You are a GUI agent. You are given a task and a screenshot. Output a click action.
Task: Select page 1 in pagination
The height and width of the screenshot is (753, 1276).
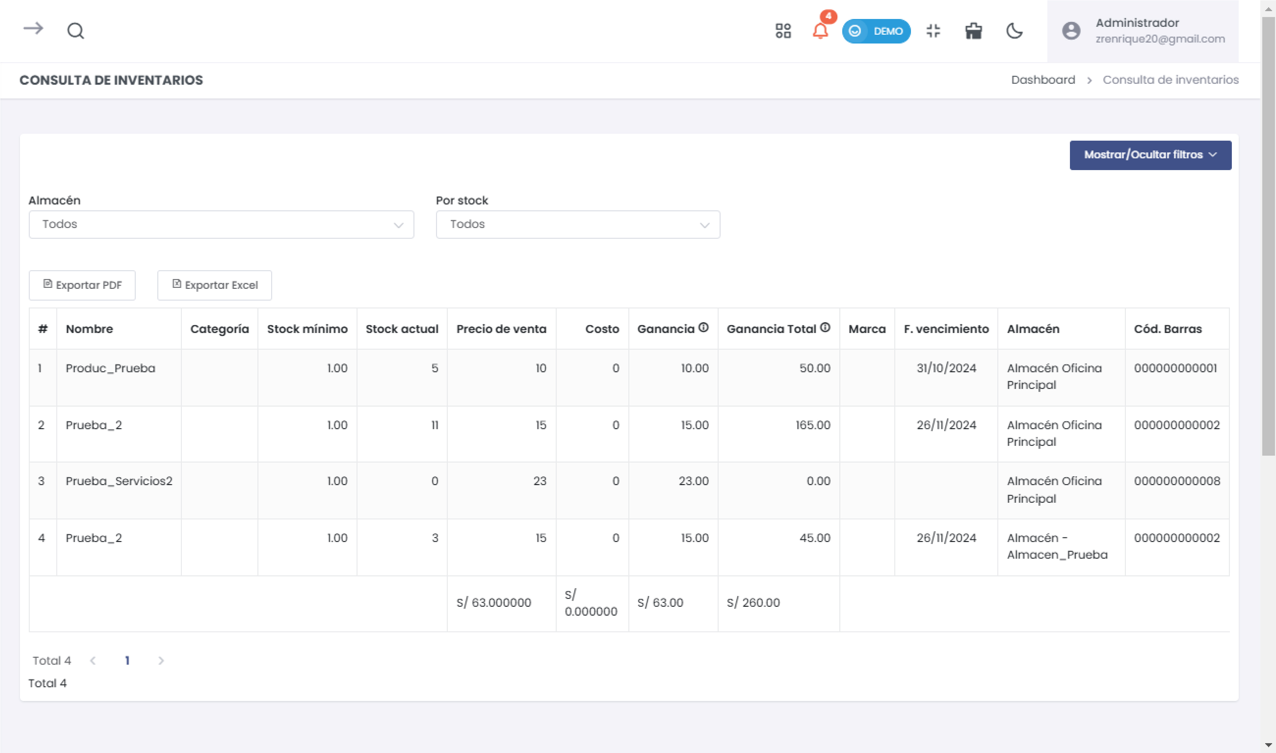pos(127,661)
